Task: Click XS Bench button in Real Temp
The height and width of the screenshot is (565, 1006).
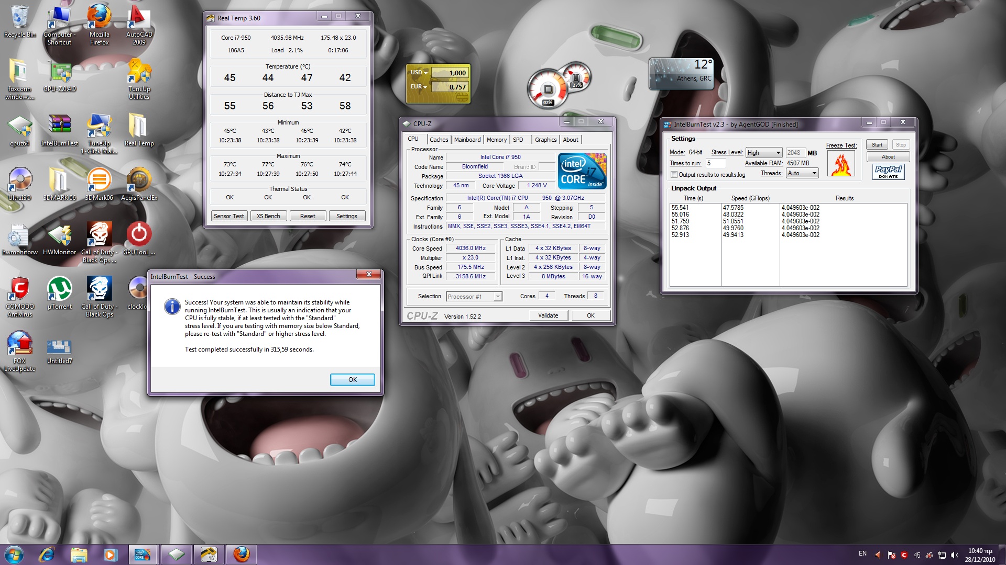Action: tap(268, 216)
